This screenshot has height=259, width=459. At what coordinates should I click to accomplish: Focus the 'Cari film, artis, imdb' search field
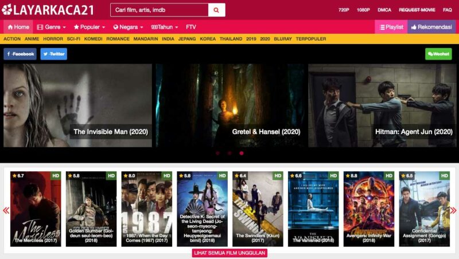tap(160, 10)
